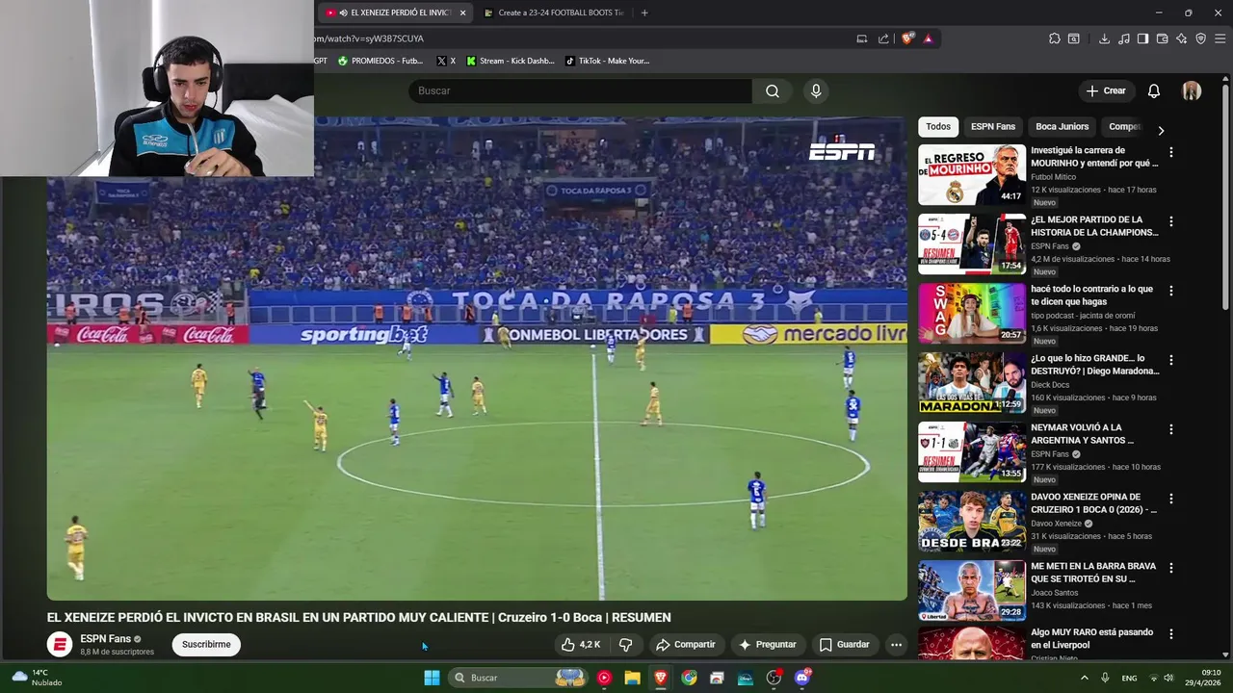Image resolution: width=1233 pixels, height=693 pixels.
Task: Open the Windows Start menu
Action: click(x=432, y=678)
